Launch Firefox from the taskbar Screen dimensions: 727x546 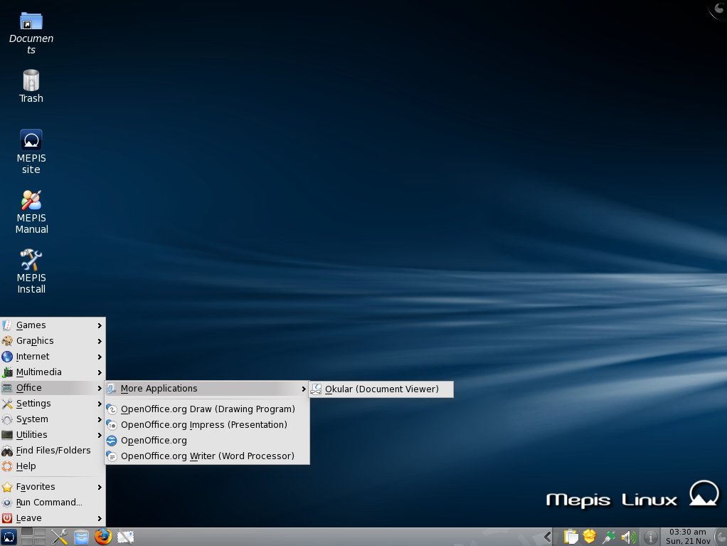pyautogui.click(x=103, y=537)
